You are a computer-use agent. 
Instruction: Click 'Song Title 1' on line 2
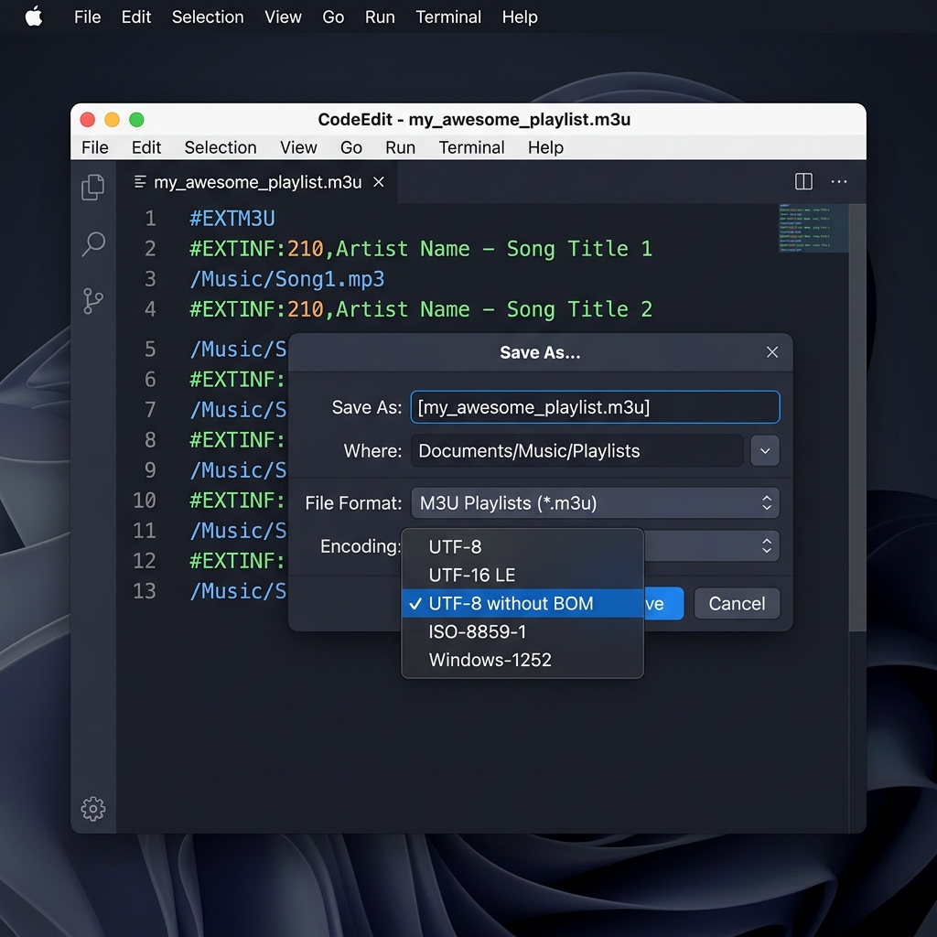tap(579, 249)
